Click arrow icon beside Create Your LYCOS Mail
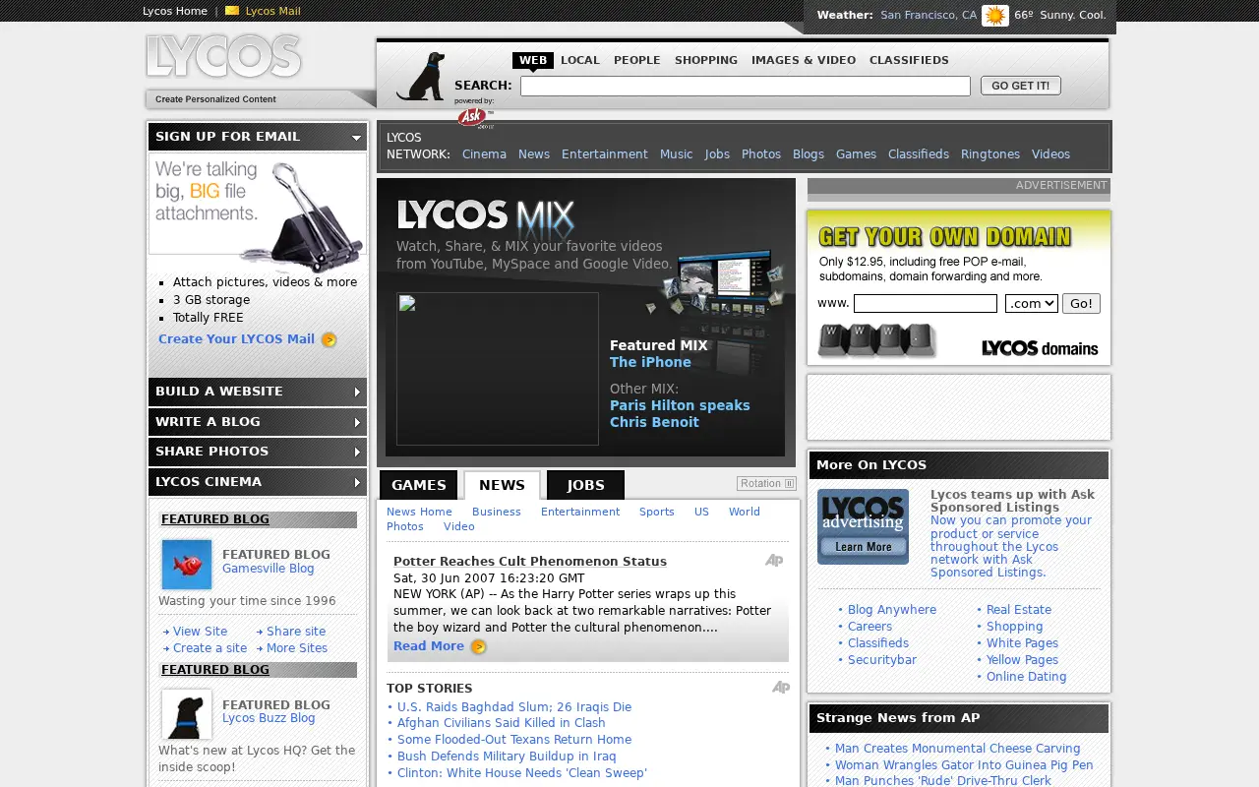The image size is (1259, 787). (330, 339)
